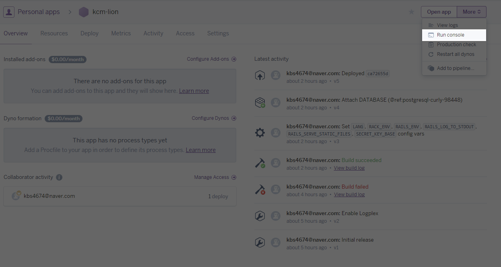Switch to the Overview tab
This screenshot has width=501, height=267.
[16, 33]
